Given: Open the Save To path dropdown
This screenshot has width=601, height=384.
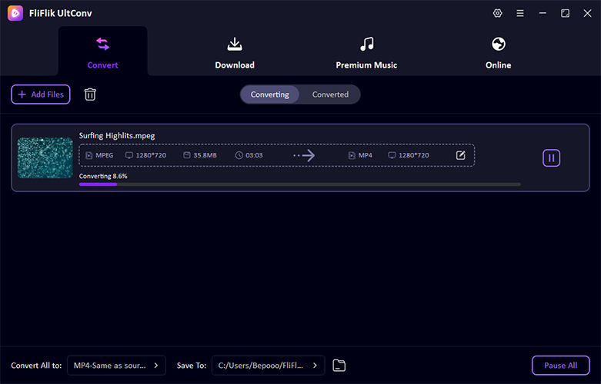Looking at the screenshot, I should (269, 366).
